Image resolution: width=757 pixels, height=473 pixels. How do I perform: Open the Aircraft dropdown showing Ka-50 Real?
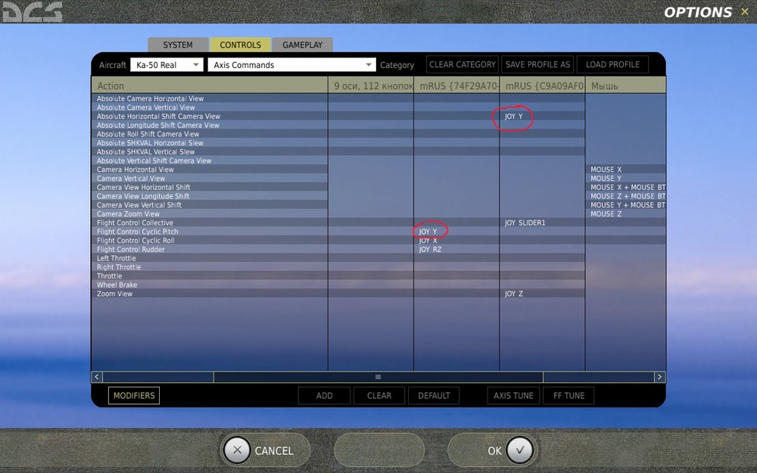click(x=167, y=64)
